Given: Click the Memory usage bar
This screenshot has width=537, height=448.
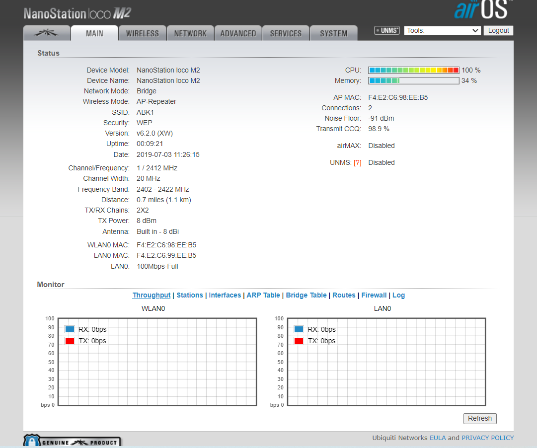Looking at the screenshot, I should pos(414,81).
